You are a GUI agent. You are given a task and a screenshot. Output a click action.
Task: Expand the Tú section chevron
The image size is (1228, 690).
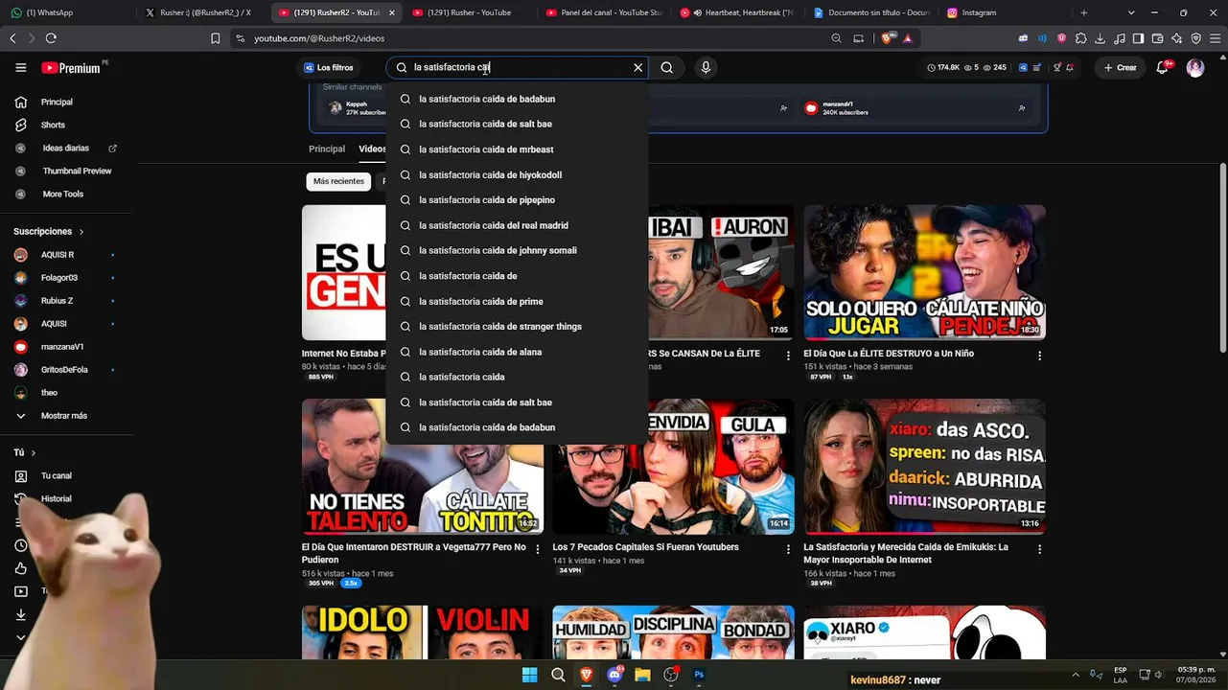click(x=34, y=452)
